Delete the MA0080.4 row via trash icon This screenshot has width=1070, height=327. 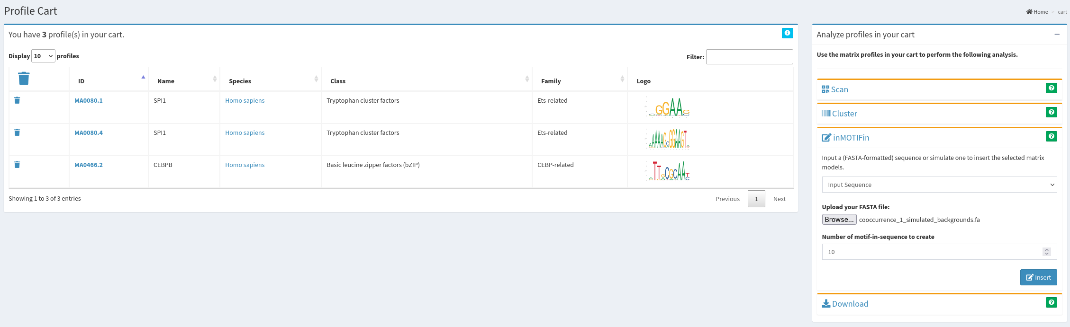click(x=17, y=133)
